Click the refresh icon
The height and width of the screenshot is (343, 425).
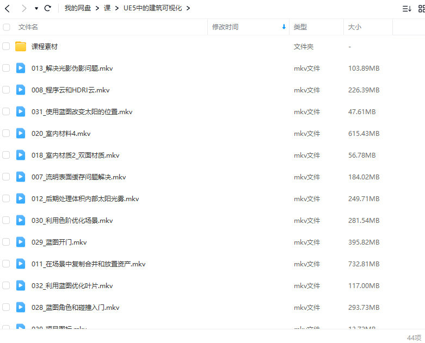(48, 8)
